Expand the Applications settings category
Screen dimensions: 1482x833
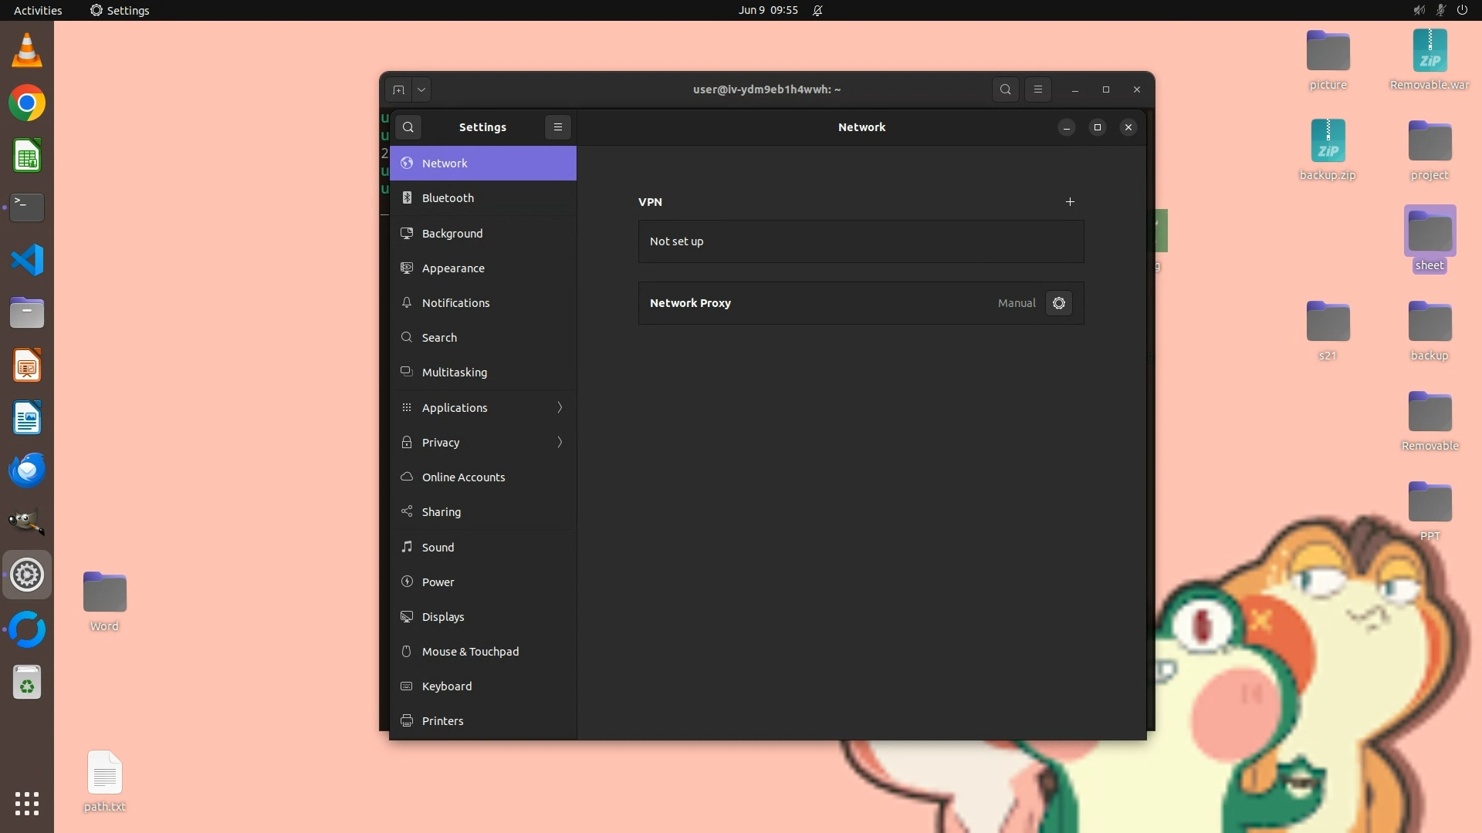(483, 407)
